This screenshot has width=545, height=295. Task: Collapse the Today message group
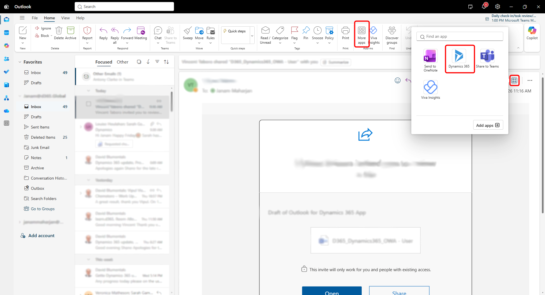coord(89,91)
